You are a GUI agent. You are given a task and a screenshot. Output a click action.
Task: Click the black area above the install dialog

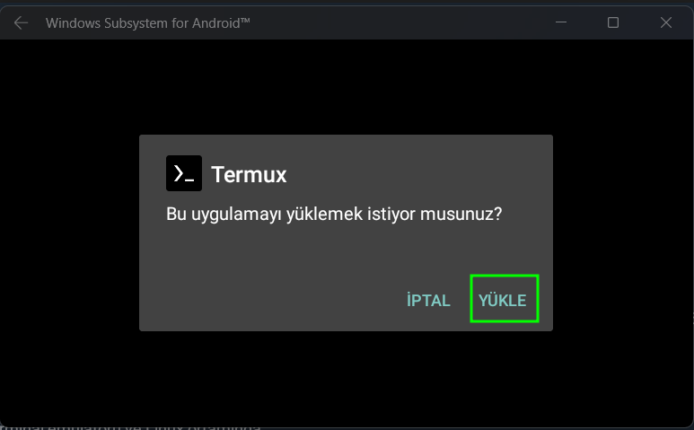(346, 87)
